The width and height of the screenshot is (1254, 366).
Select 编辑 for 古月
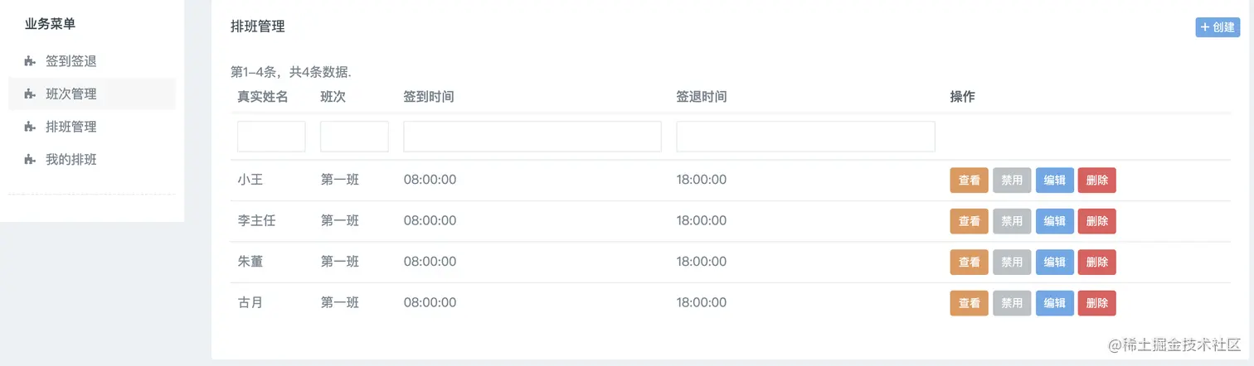[1054, 303]
